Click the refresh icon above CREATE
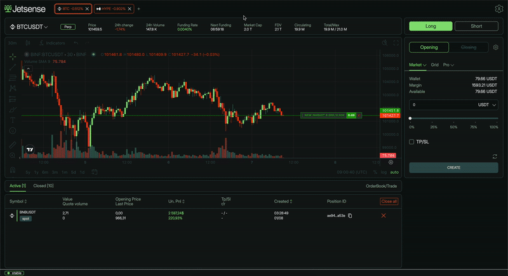The image size is (508, 276). tap(495, 156)
